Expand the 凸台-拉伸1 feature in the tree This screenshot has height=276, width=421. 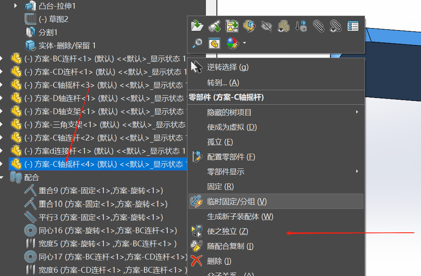click(15, 6)
